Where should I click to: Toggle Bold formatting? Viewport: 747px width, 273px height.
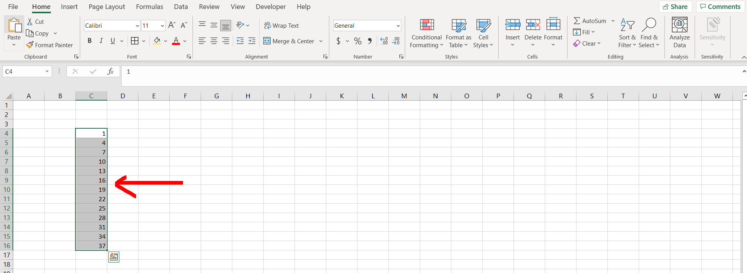[x=90, y=41]
